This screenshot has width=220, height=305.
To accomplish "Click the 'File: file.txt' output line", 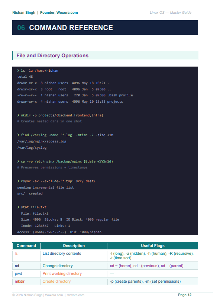I will coord(35,213).
